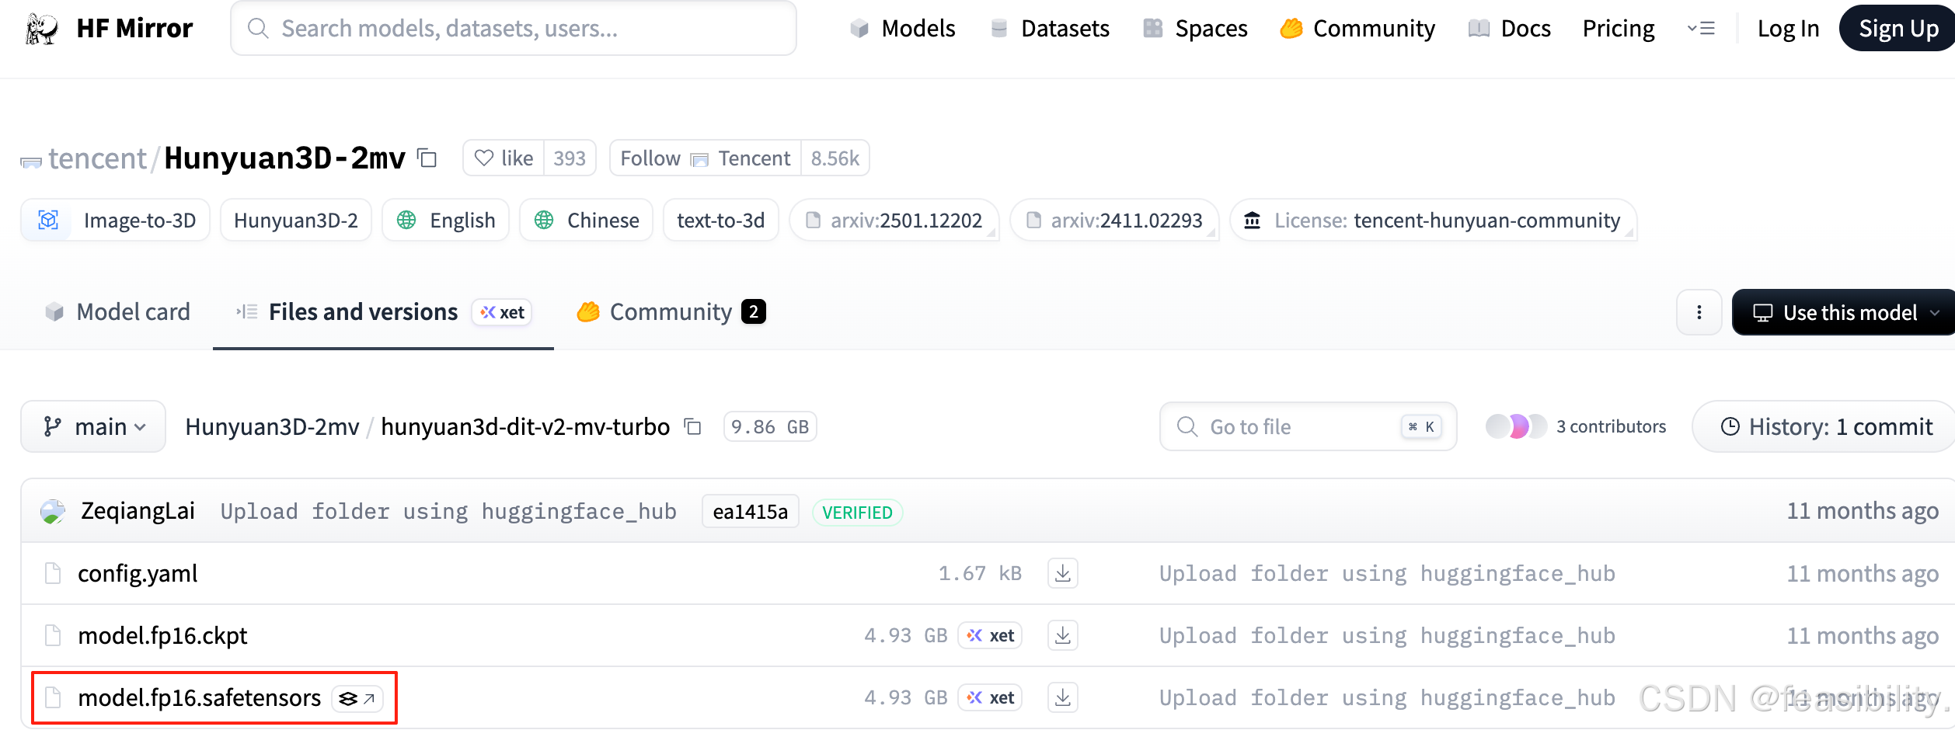Focus the Go to file field
1955x730 pixels.
pyautogui.click(x=1308, y=426)
